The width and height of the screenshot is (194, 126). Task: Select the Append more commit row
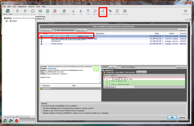tap(113, 36)
